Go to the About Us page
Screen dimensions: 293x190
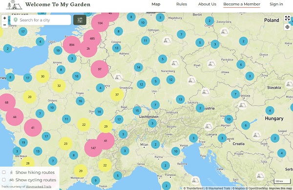207,4
